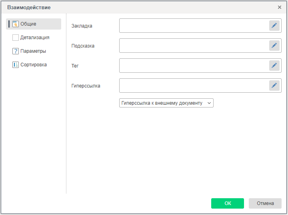The height and width of the screenshot is (215, 288).
Task: Focus the Закладка text field
Action: pyautogui.click(x=194, y=26)
